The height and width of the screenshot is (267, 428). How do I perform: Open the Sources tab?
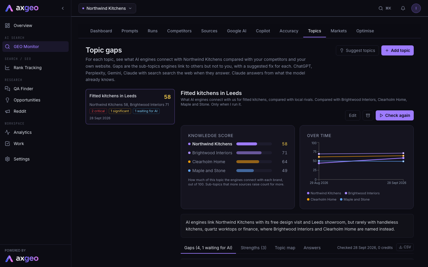pyautogui.click(x=209, y=31)
